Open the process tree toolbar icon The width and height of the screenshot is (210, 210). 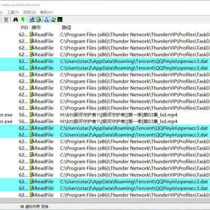click(x=6, y=19)
